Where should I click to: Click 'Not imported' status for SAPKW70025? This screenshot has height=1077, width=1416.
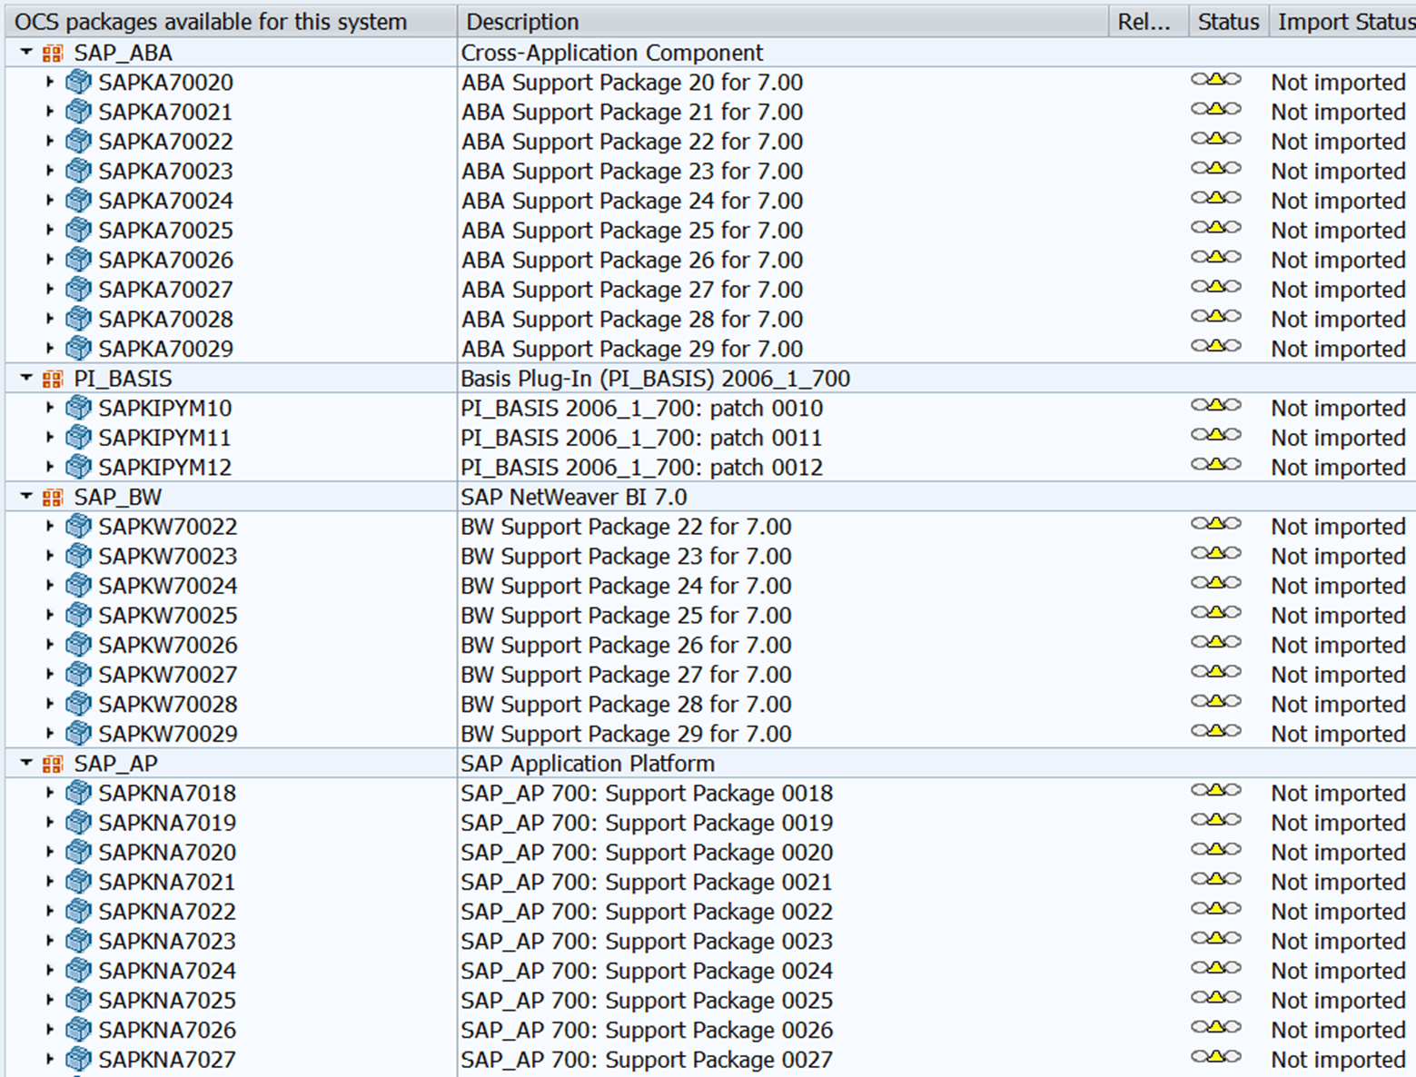[1339, 615]
